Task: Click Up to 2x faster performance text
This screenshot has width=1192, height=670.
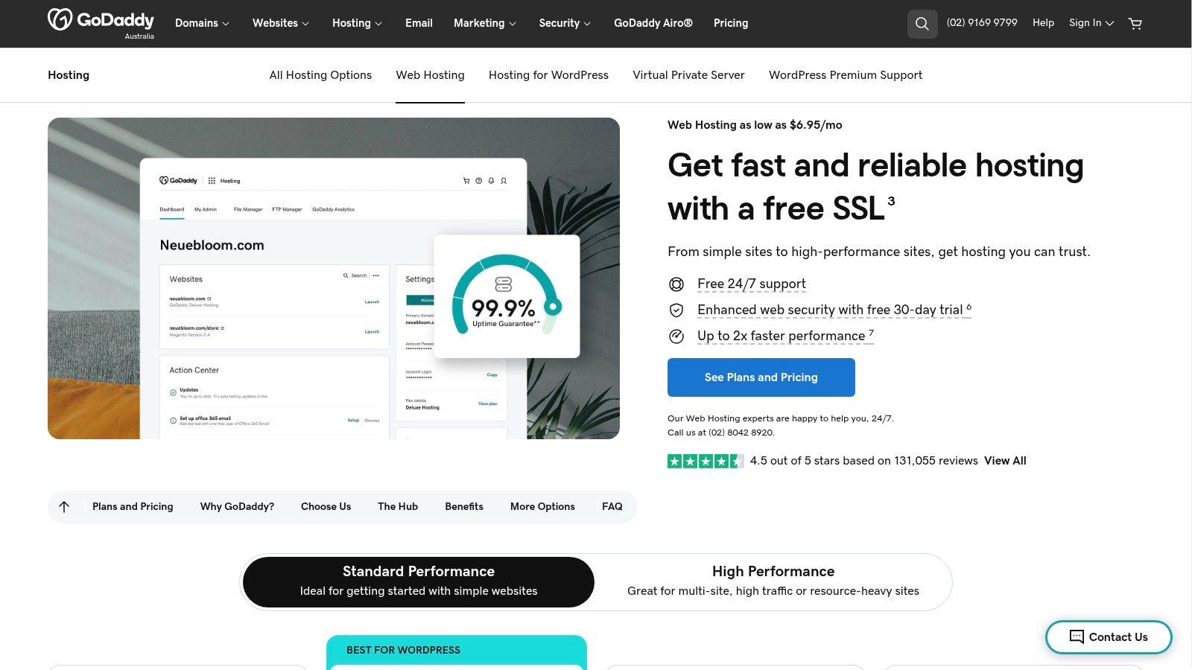Action: pos(785,336)
